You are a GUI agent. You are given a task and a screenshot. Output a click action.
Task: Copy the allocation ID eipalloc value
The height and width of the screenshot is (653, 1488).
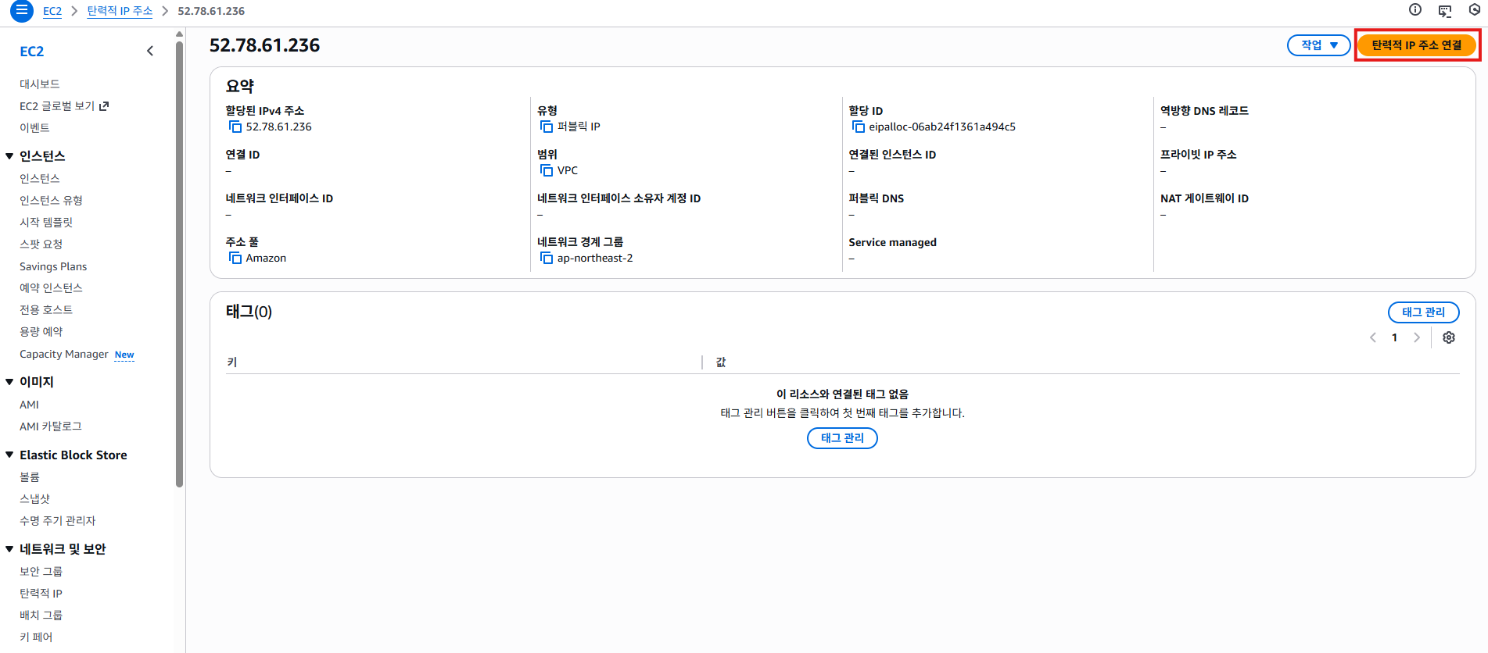tap(858, 127)
